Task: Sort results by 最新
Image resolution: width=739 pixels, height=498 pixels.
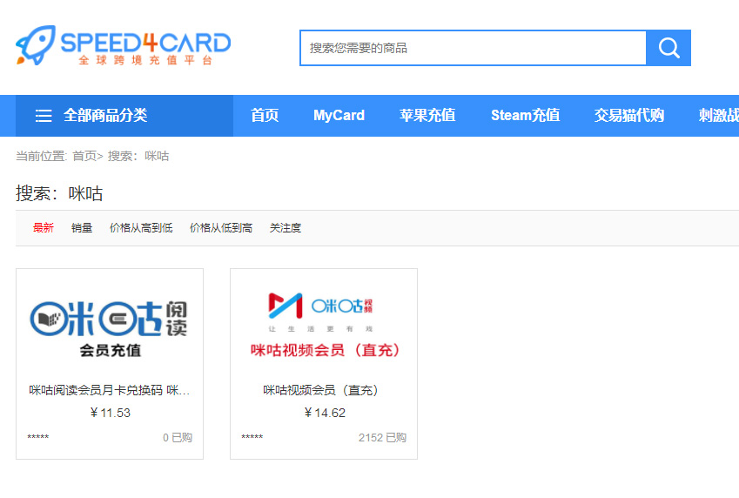Action: click(x=44, y=228)
